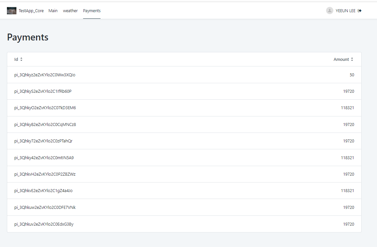Select payment id pi_3Qhky72eZvKYlo2C0zPTahQr

click(x=43, y=141)
